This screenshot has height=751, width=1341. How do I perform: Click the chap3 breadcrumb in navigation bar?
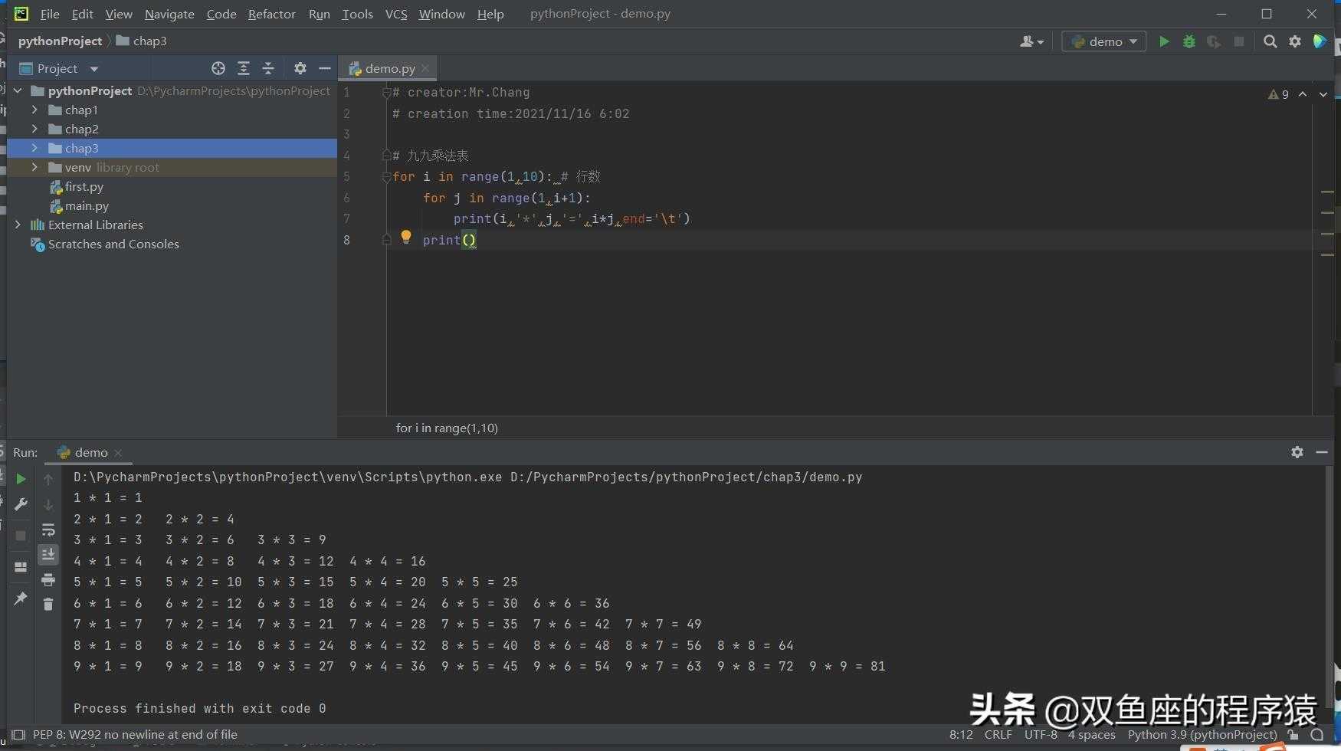(141, 41)
